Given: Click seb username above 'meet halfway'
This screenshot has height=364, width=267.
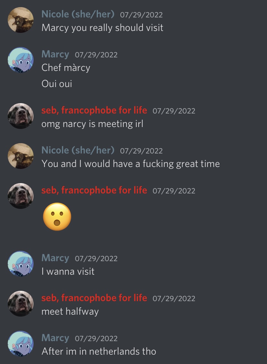Looking at the screenshot, I should tap(94, 298).
